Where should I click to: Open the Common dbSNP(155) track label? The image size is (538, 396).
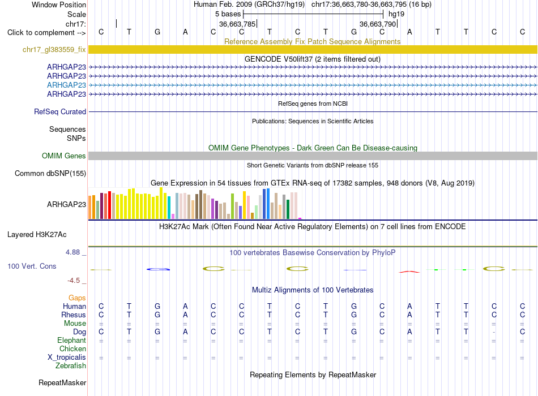point(50,174)
